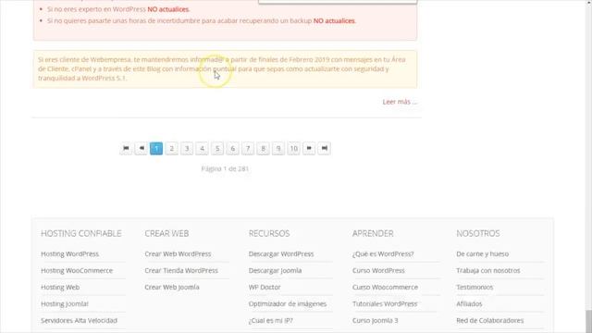Open Optimizador de imágenes link
592x333 pixels.
[x=288, y=303]
